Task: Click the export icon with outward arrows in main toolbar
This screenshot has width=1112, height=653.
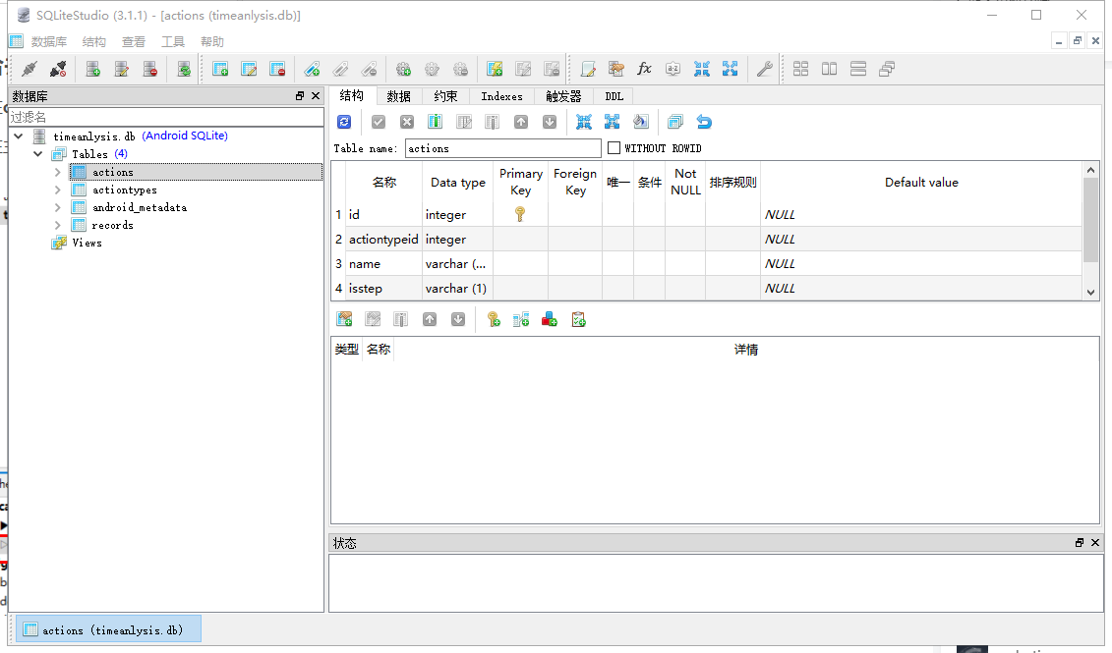Action: [x=730, y=69]
